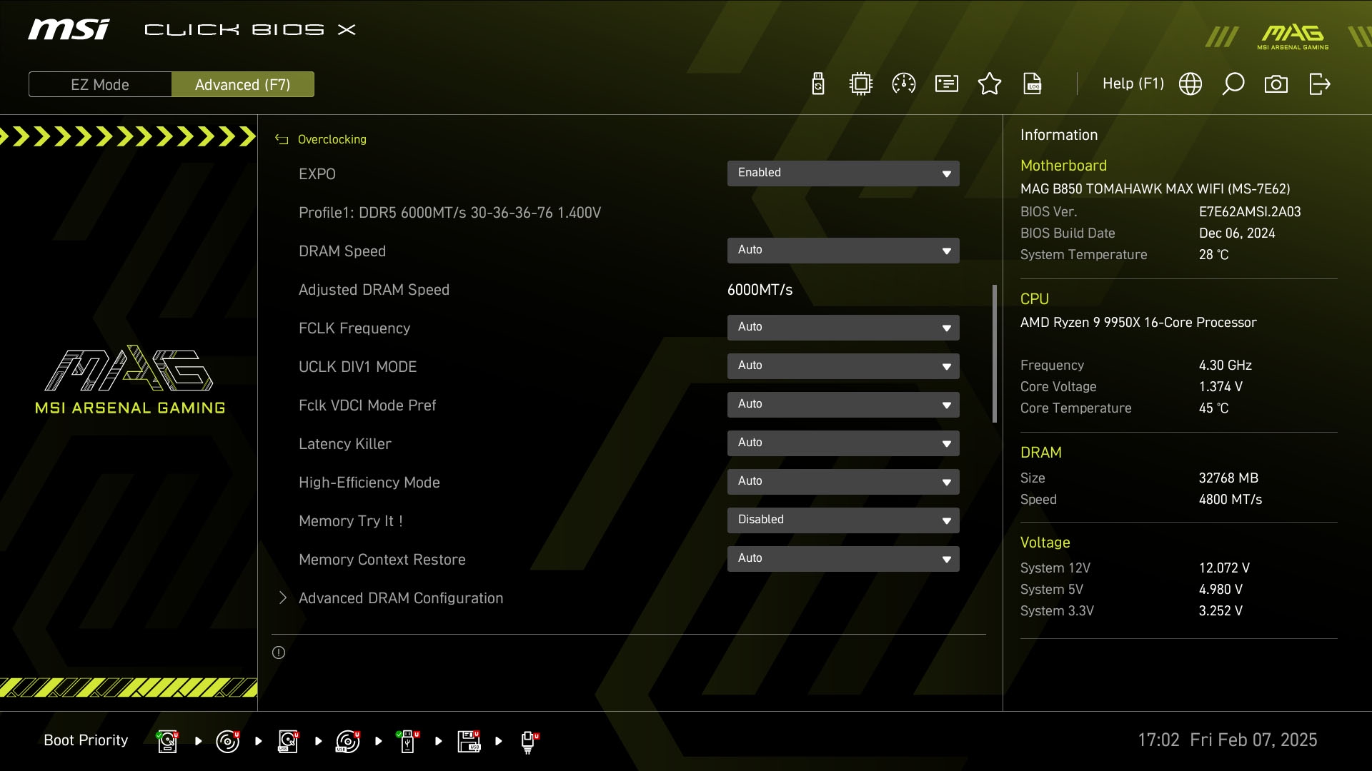Select the Advanced (F7) tab
Viewport: 1372px width, 771px height.
pyautogui.click(x=243, y=84)
